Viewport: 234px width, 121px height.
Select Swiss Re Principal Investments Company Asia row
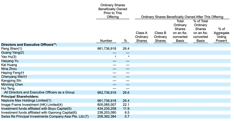45,116
